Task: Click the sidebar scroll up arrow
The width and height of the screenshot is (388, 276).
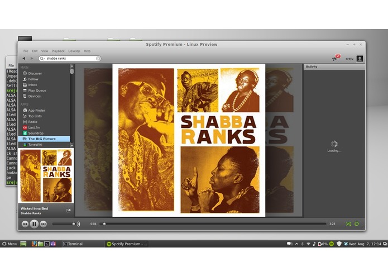Action: 72,66
